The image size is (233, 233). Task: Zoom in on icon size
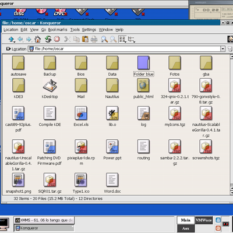pyautogui.click(x=104, y=39)
